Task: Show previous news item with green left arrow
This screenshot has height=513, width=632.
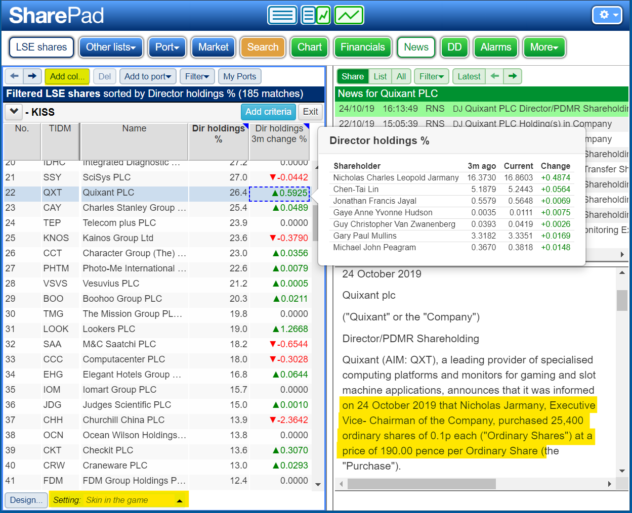Action: [495, 76]
